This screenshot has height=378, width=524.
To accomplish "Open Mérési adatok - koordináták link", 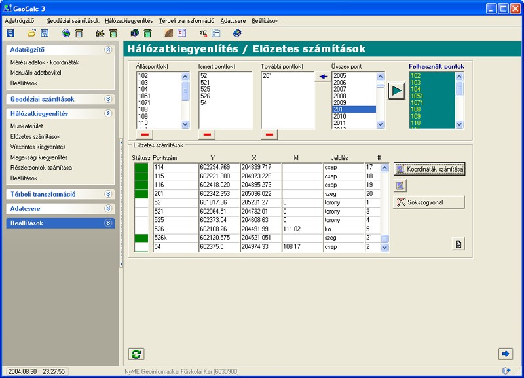I will pos(45,62).
